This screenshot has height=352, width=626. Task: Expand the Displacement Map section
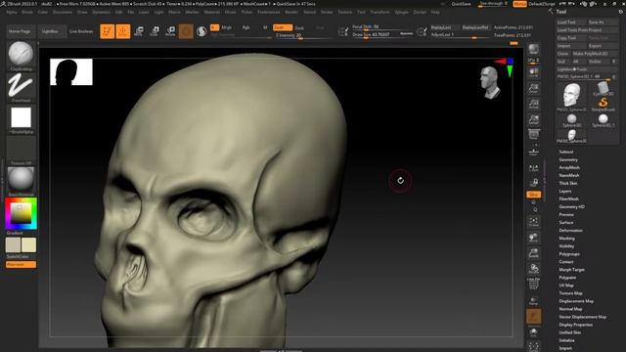tap(576, 301)
